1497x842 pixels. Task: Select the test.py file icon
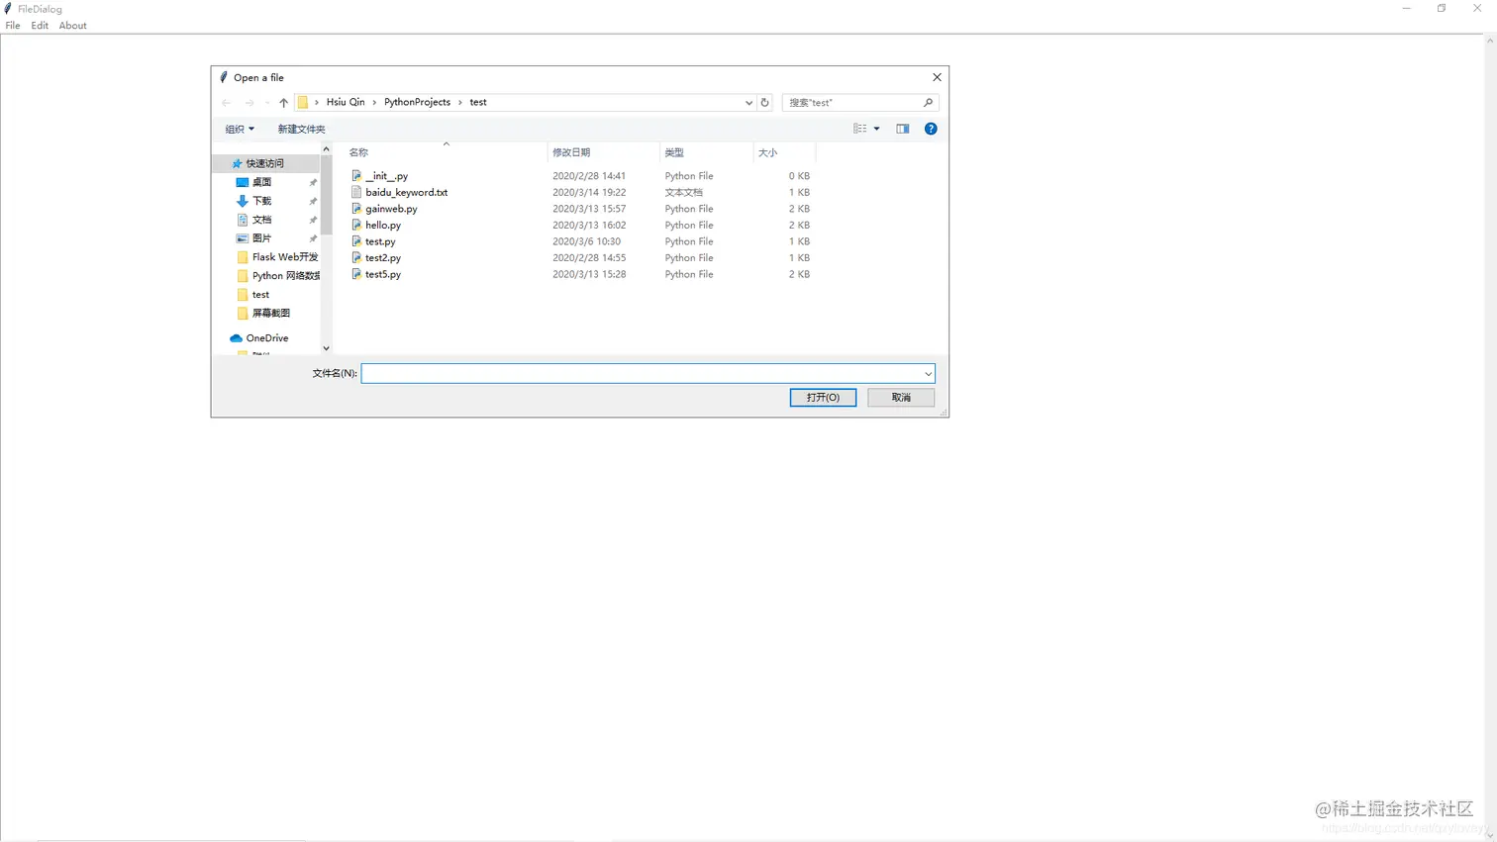click(356, 241)
